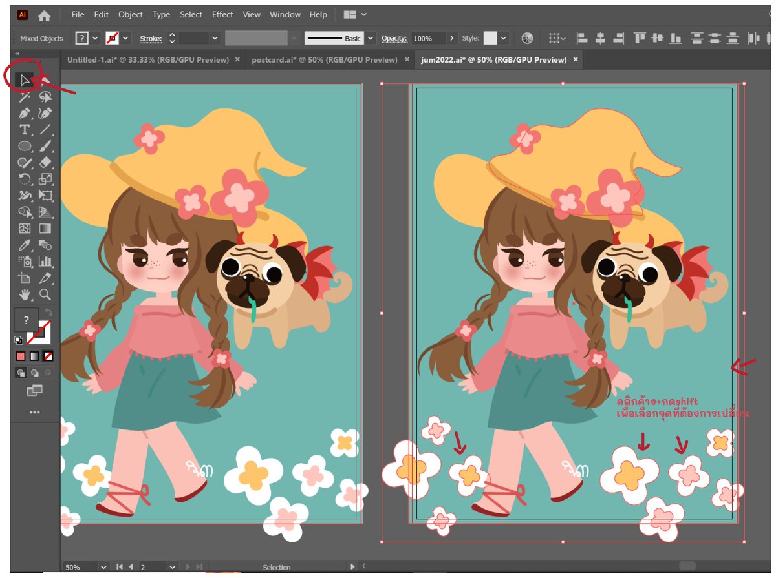
Task: Toggle Gradient fill mode button
Action: [34, 356]
